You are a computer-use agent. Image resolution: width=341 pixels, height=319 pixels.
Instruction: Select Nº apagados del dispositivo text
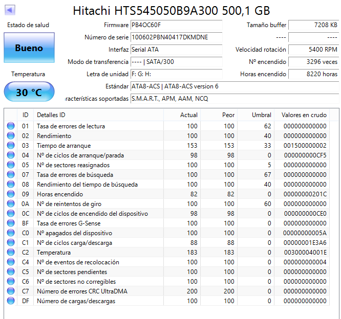pos(74,233)
